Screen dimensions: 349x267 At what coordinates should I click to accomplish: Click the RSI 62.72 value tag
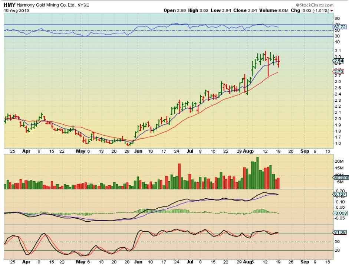coord(340,27)
